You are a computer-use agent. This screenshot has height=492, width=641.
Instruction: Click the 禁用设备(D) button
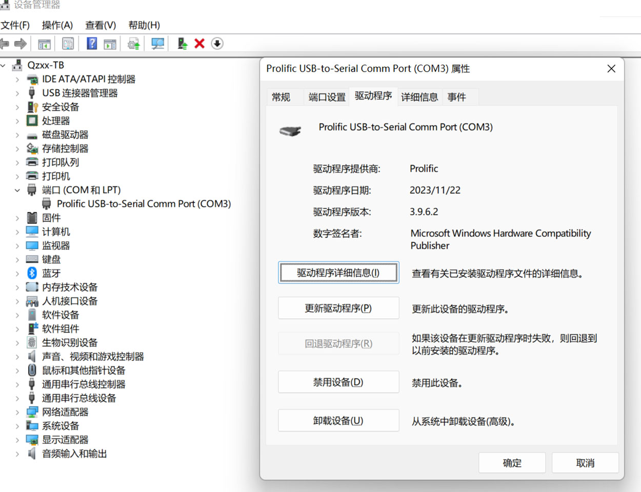click(338, 382)
